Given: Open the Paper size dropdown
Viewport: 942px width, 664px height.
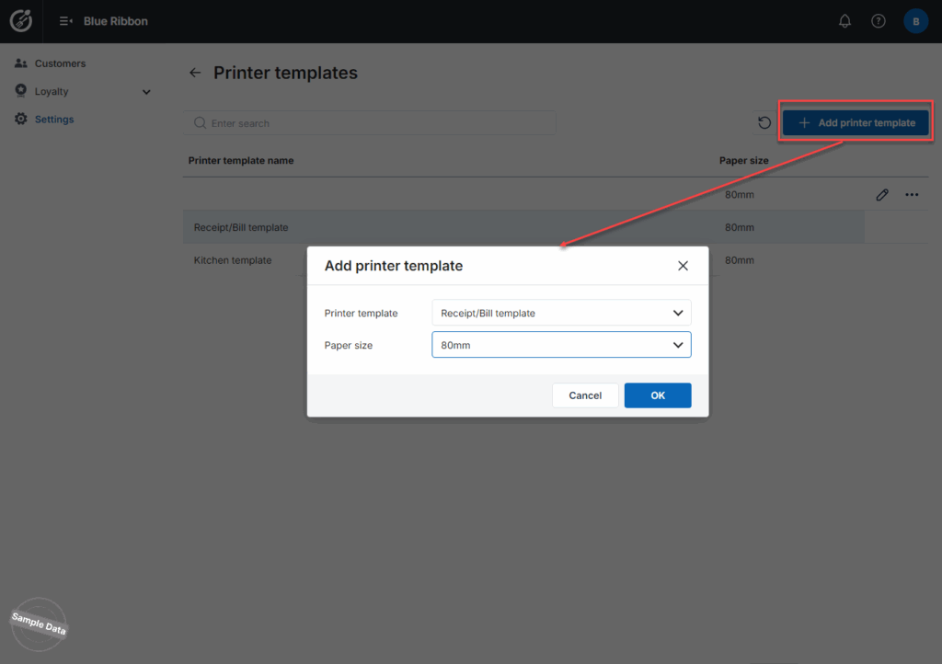Looking at the screenshot, I should tap(561, 345).
